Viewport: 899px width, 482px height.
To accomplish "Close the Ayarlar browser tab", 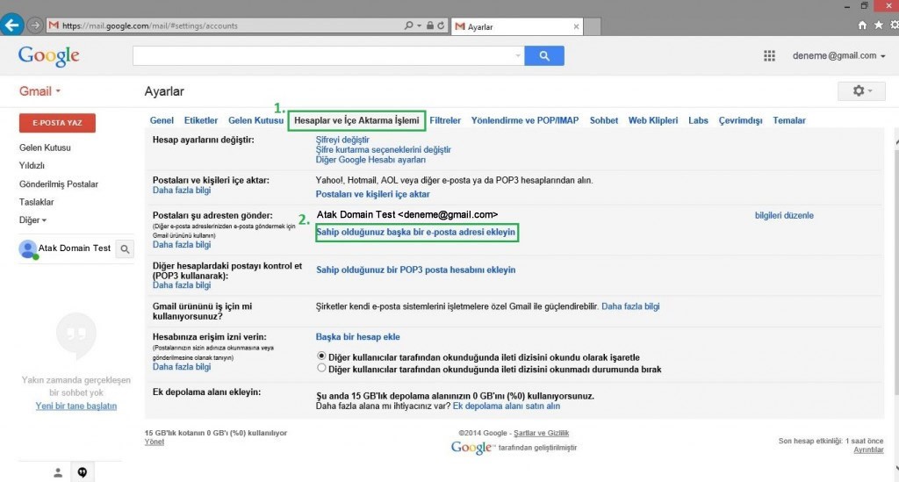I will [576, 26].
